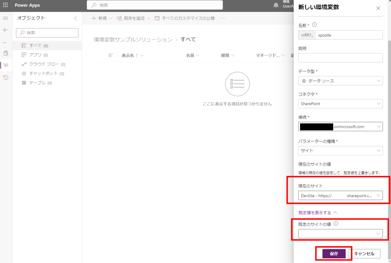Open パラメーターの種類 dropdown showing サイト
The image size is (391, 263).
340,150
